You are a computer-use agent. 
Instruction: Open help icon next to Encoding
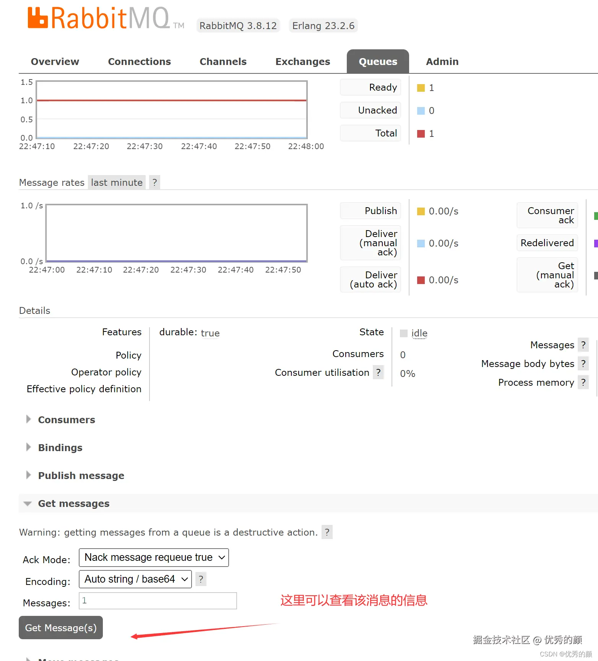(x=201, y=579)
